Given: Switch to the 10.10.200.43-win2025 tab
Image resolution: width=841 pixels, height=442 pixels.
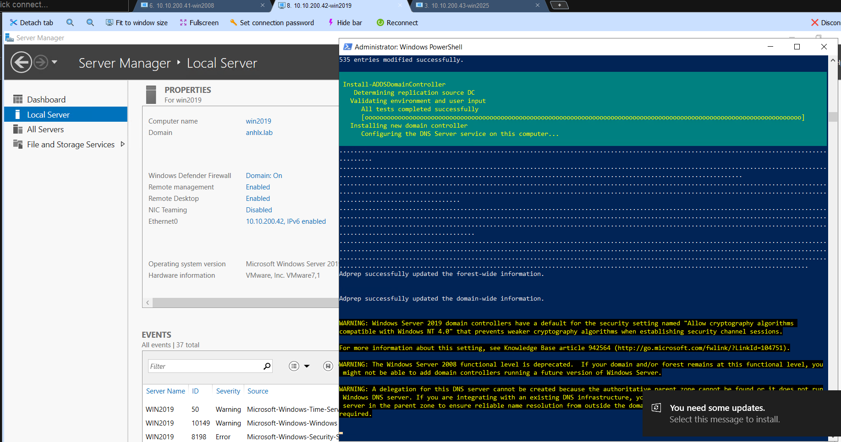Looking at the screenshot, I should (477, 5).
